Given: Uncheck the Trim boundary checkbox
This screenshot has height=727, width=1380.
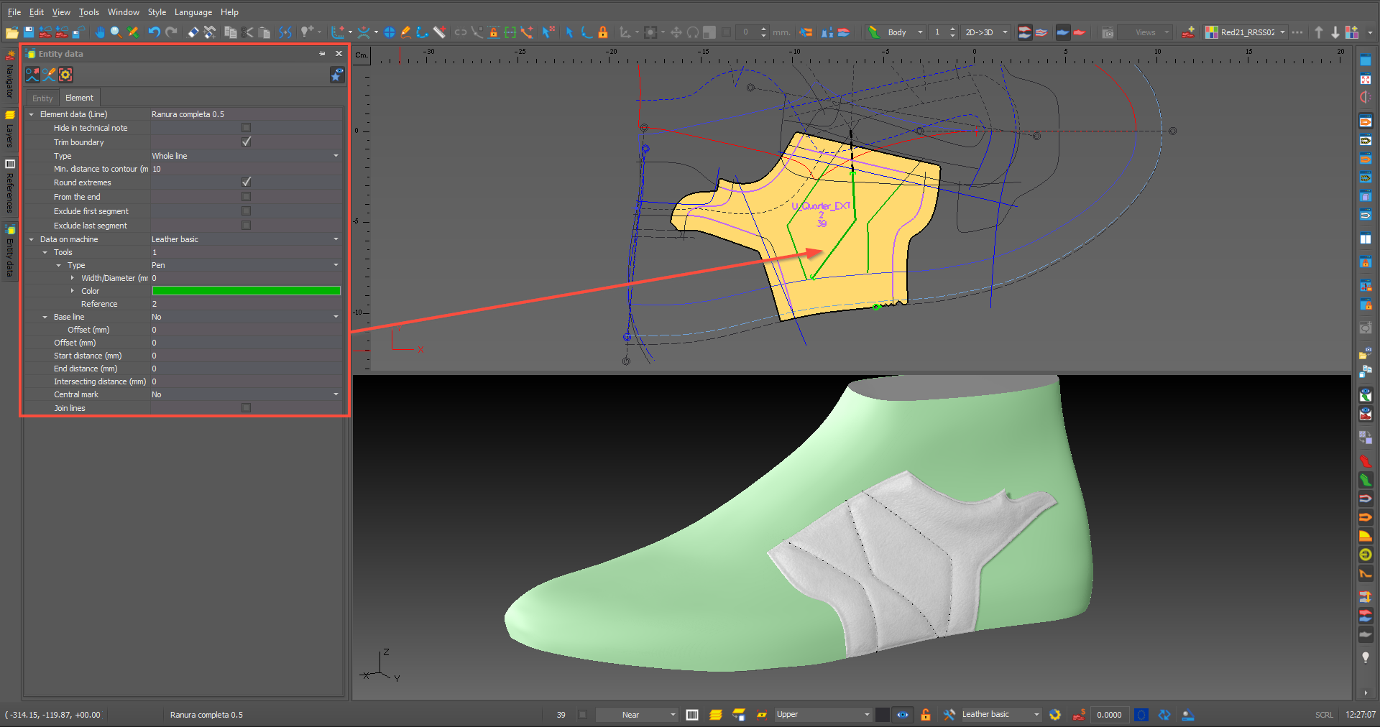Looking at the screenshot, I should (x=246, y=142).
